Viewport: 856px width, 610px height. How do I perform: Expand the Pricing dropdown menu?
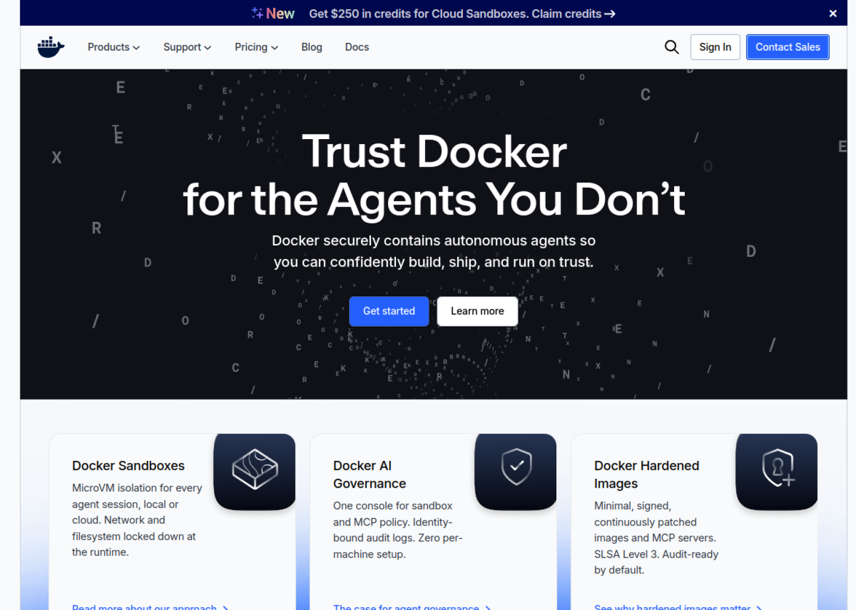click(257, 47)
